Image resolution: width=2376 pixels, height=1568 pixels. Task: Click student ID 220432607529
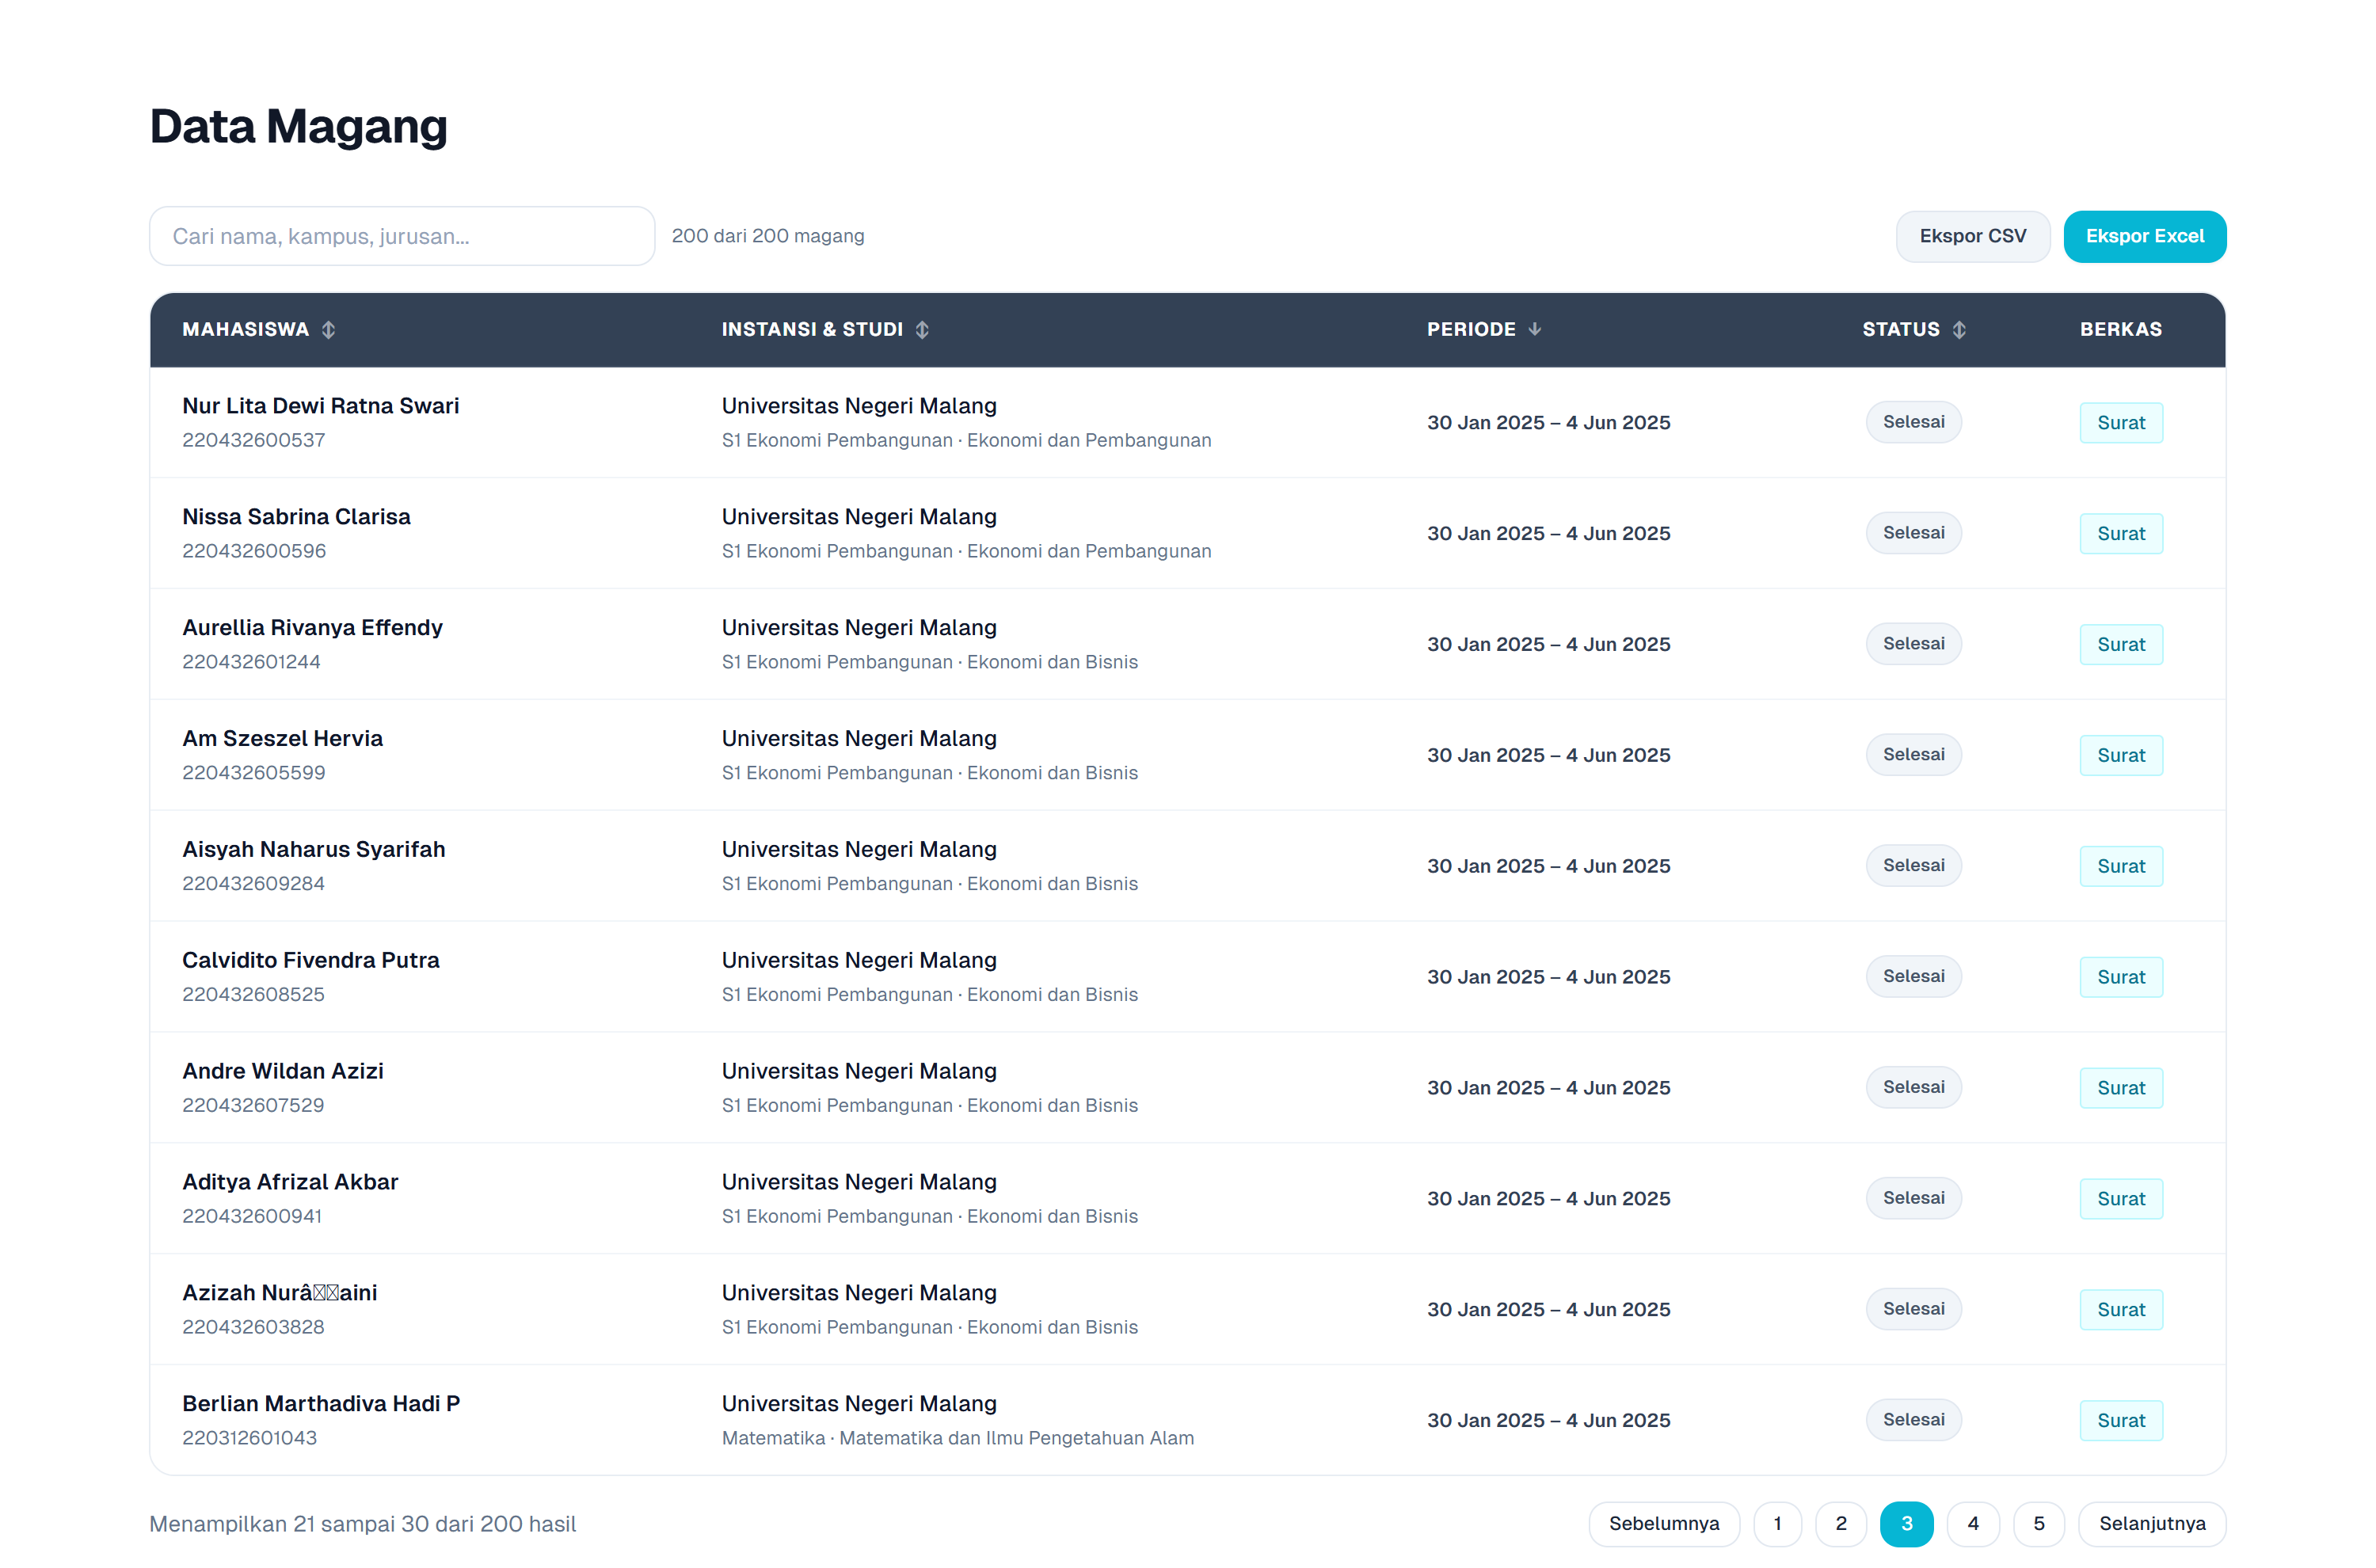pyautogui.click(x=253, y=1106)
